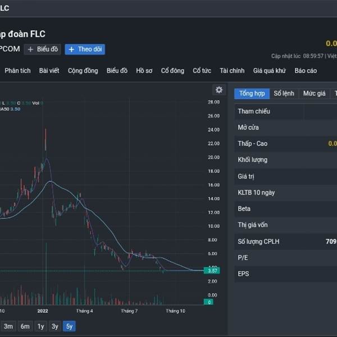Viewport: 337px width, 337px height.
Task: View the Cổ tức tab
Action: point(202,71)
